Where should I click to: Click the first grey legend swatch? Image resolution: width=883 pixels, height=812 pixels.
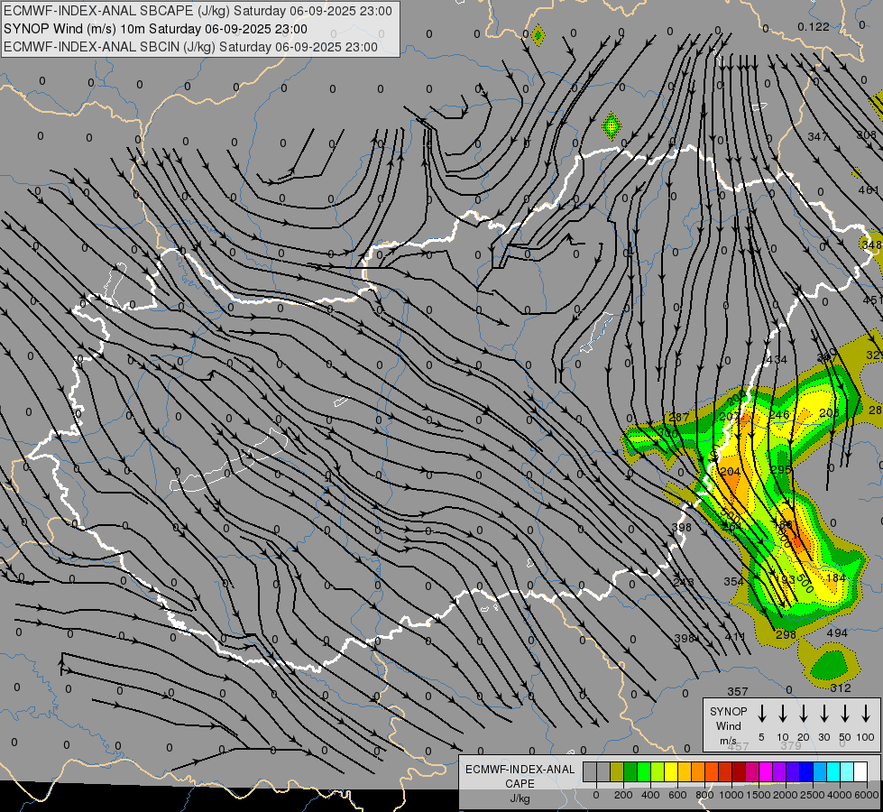coord(590,772)
